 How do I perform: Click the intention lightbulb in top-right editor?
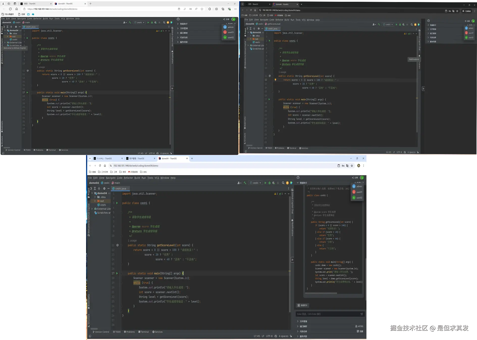click(275, 80)
